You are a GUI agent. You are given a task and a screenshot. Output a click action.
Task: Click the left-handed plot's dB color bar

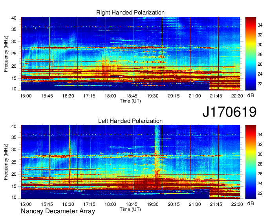(251, 162)
